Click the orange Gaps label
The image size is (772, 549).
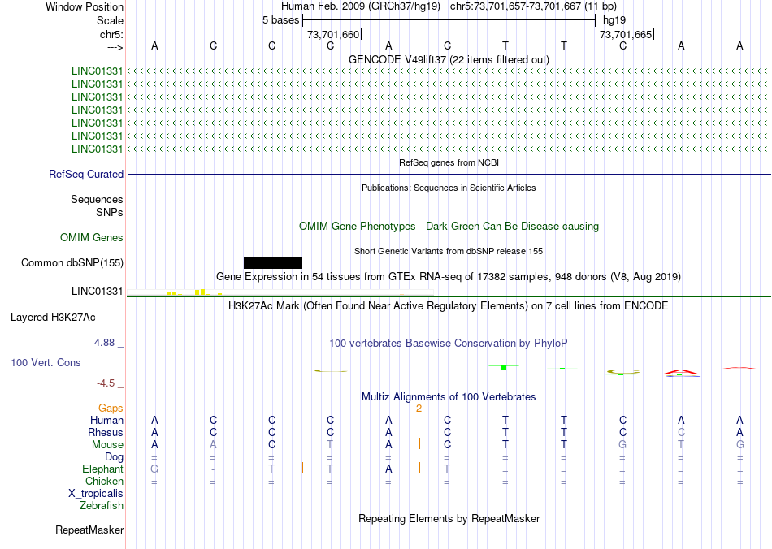coord(111,408)
